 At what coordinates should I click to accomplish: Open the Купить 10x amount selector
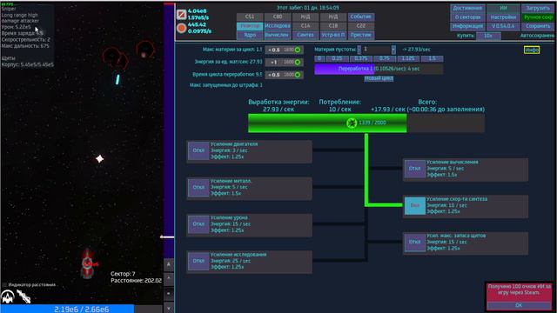[488, 36]
